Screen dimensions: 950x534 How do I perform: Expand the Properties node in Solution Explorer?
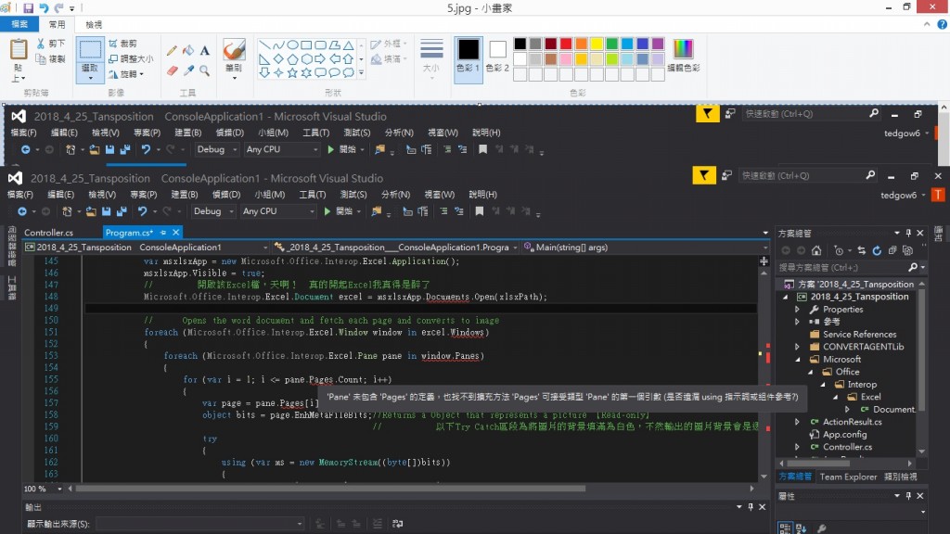tap(797, 310)
